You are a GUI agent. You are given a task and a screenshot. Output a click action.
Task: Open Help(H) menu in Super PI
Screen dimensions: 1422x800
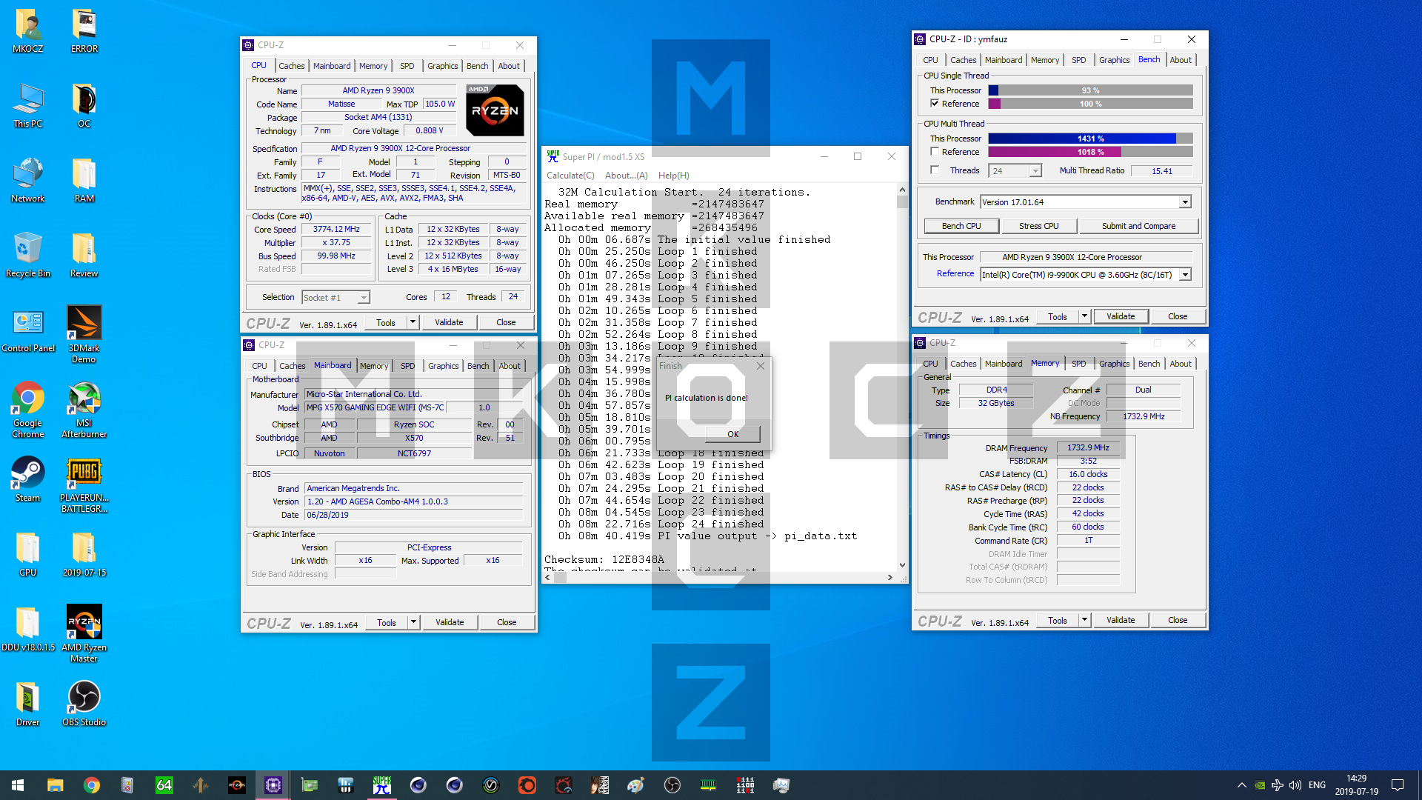[x=673, y=176]
